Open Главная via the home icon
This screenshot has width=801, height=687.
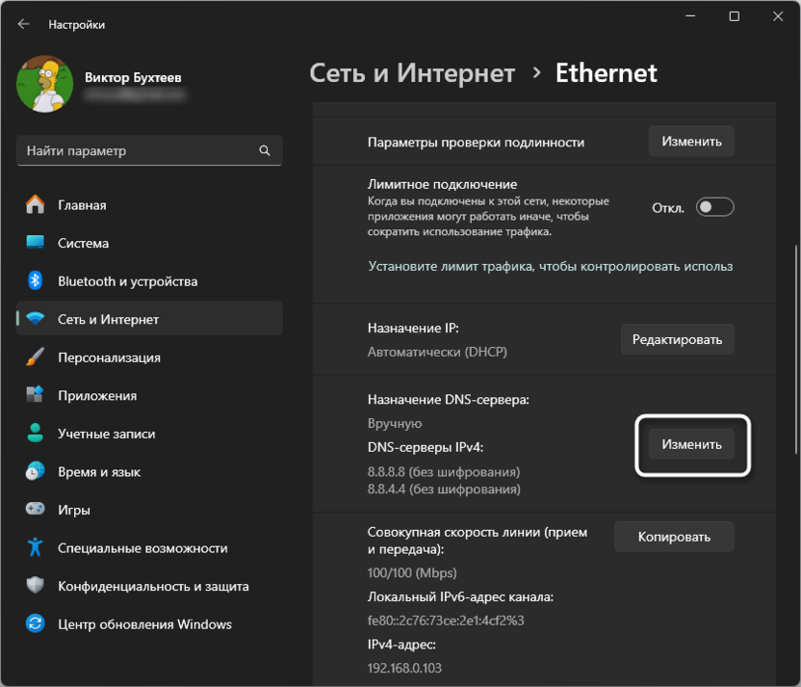click(x=36, y=205)
